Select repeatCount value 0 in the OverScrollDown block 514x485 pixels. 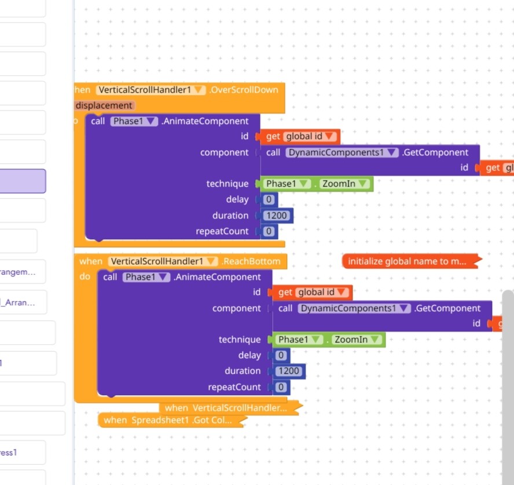pos(269,231)
